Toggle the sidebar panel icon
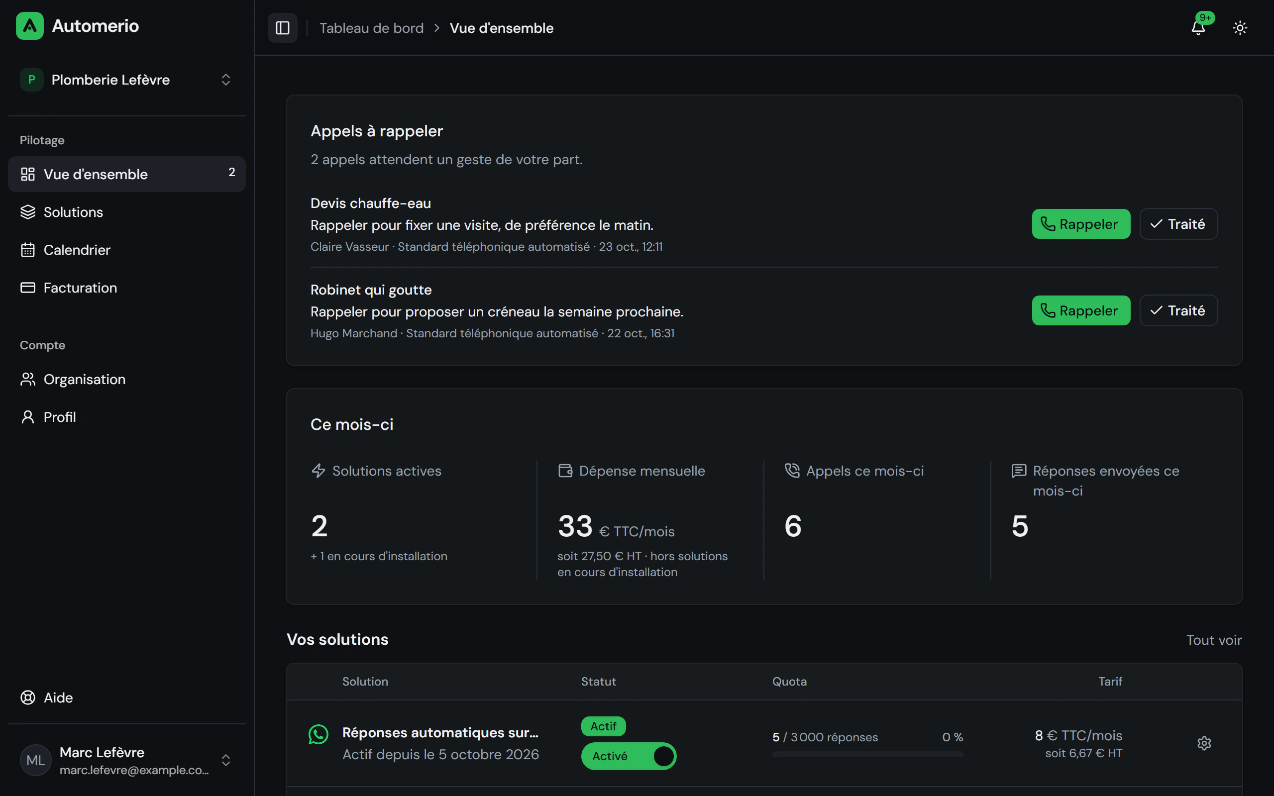The width and height of the screenshot is (1274, 796). tap(283, 28)
